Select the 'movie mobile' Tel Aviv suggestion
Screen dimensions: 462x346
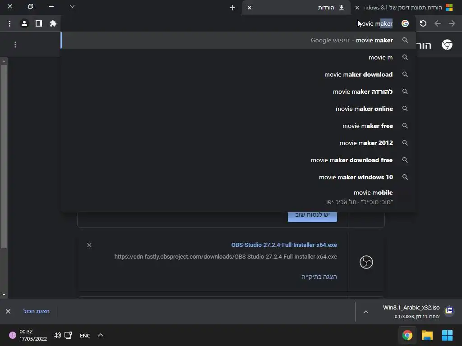pyautogui.click(x=238, y=197)
